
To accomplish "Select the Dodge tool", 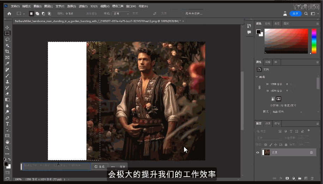I will click(x=7, y=112).
